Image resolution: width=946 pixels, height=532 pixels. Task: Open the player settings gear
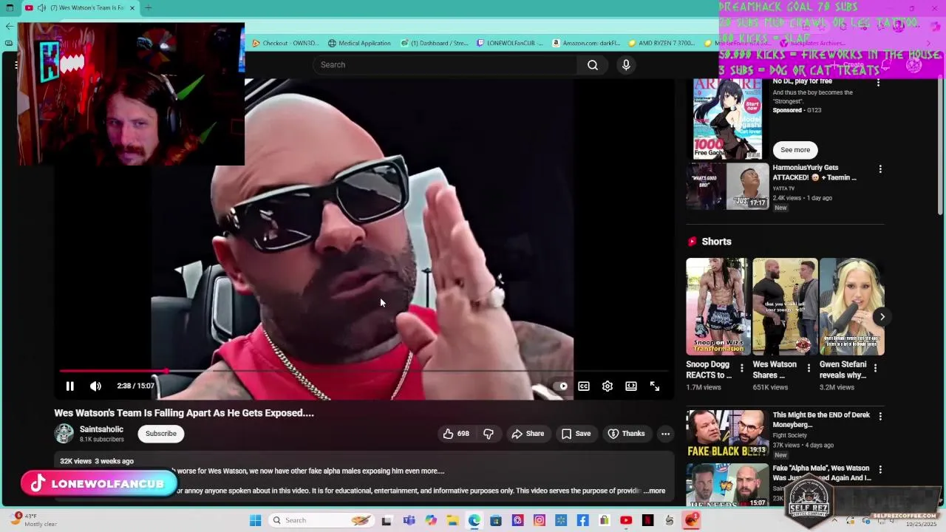[x=608, y=386]
